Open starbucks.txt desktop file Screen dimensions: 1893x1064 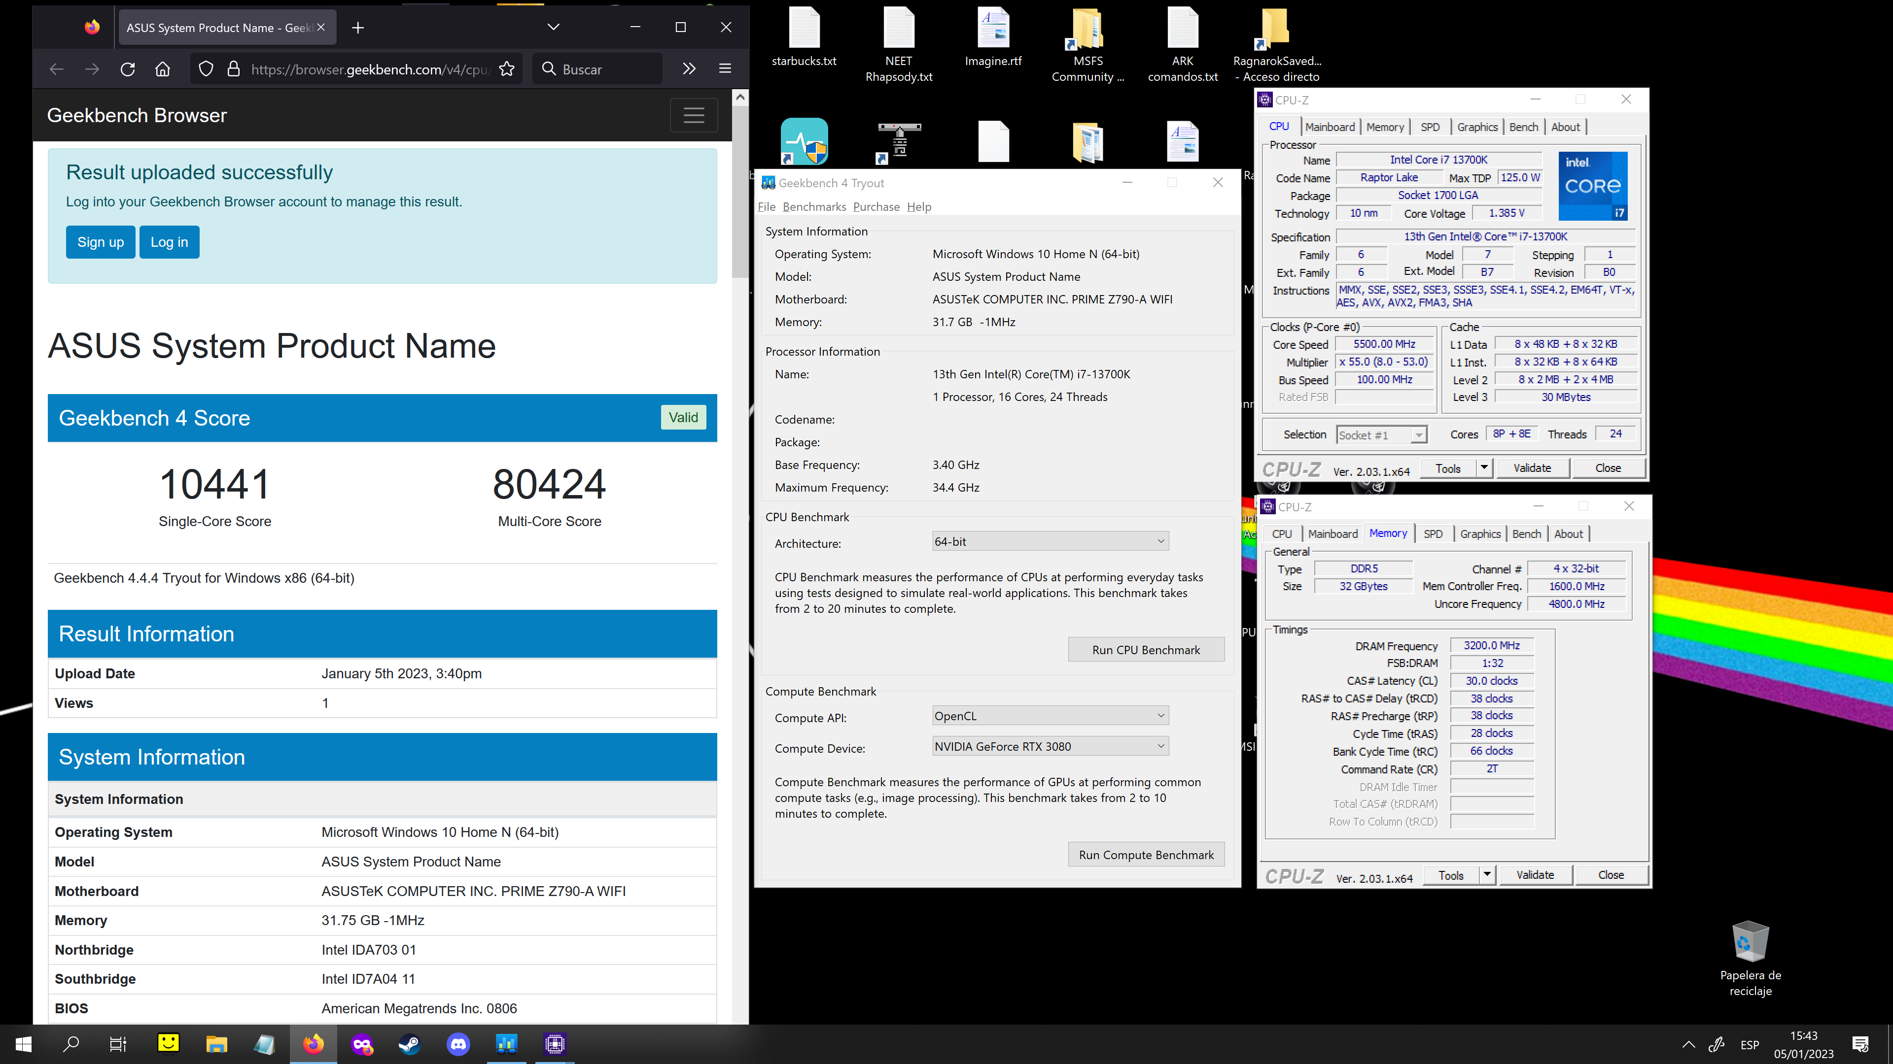[804, 37]
